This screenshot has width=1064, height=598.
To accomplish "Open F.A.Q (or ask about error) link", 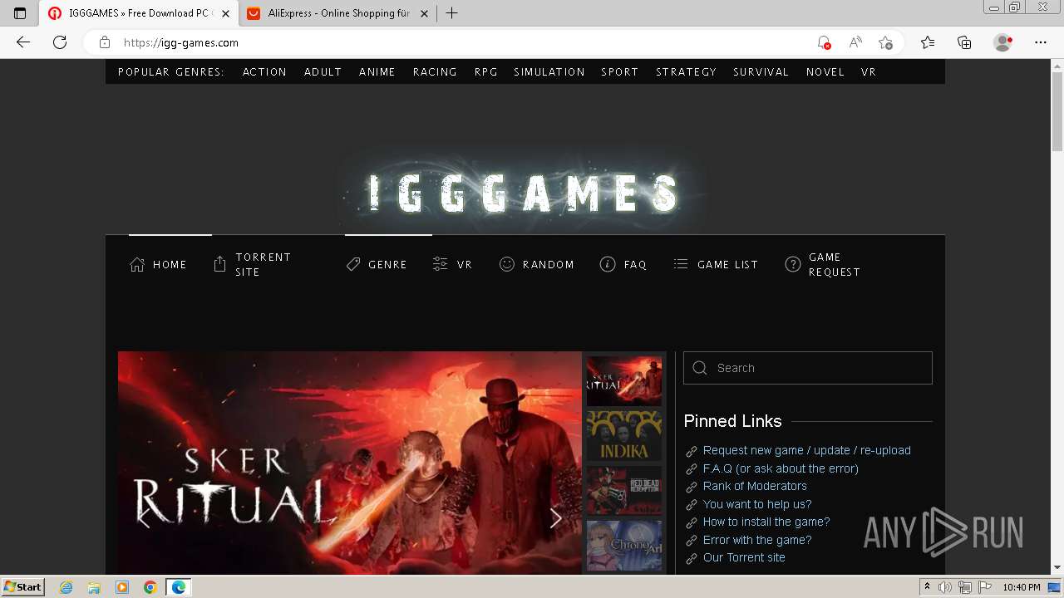I will click(x=781, y=468).
